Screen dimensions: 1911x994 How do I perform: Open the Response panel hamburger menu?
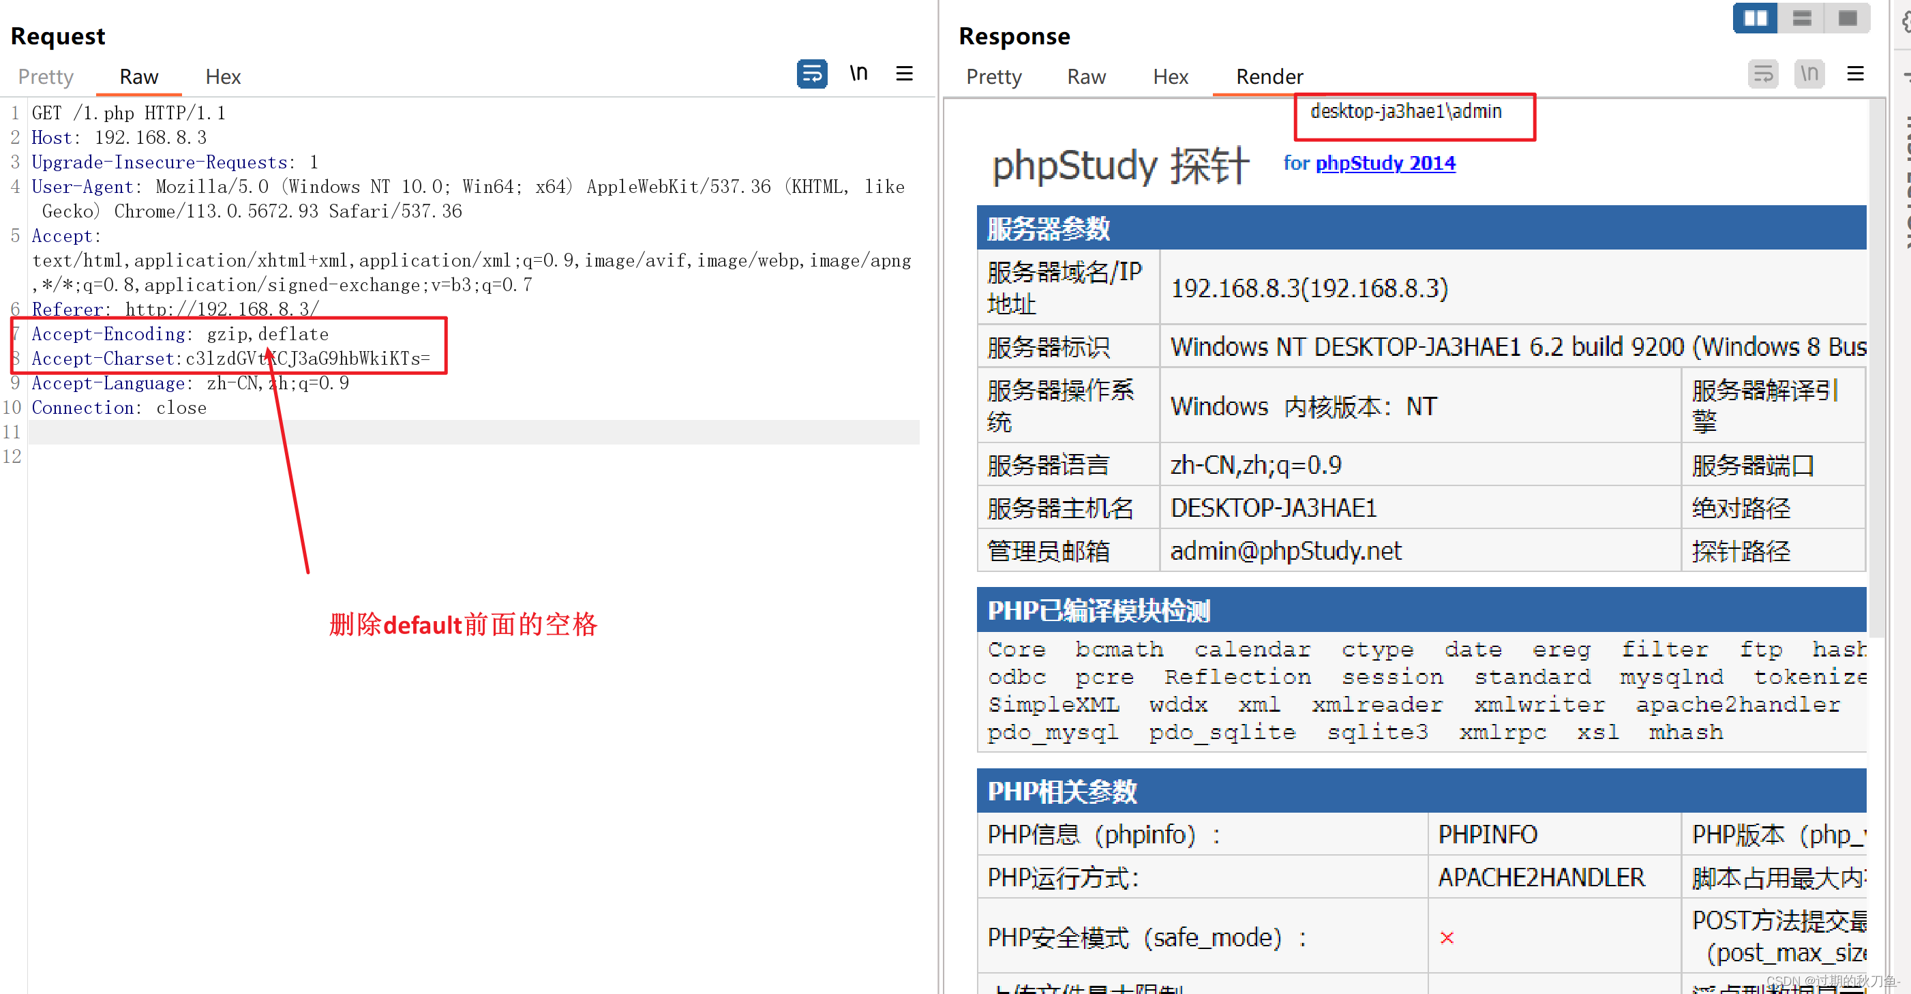pyautogui.click(x=1854, y=74)
